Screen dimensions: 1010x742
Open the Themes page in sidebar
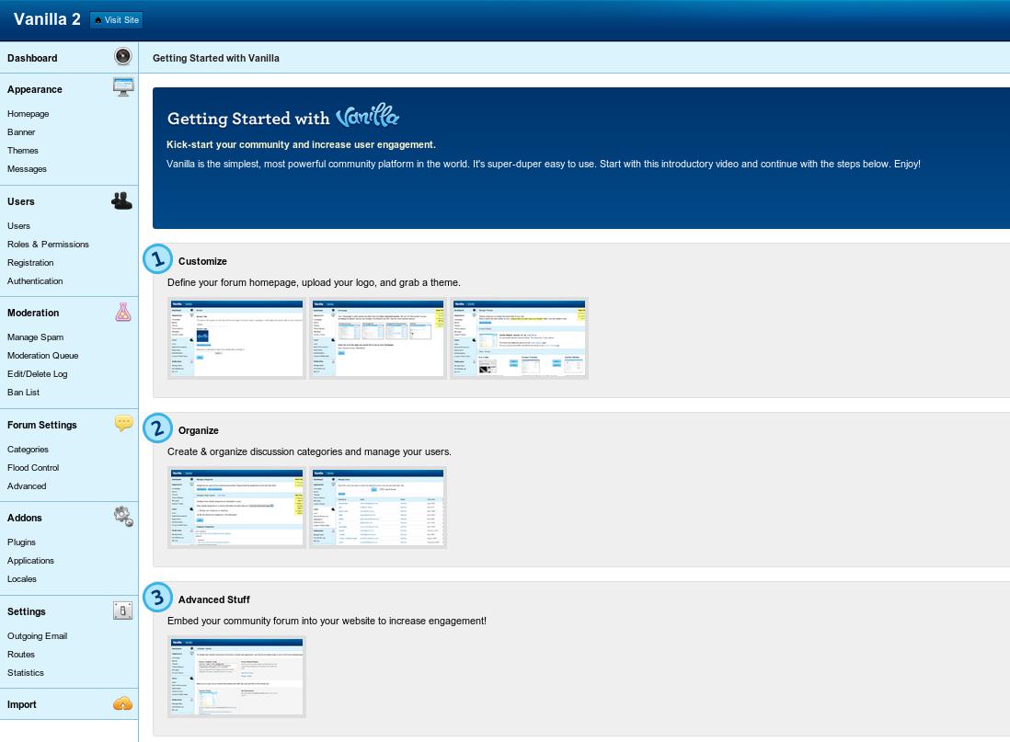point(23,151)
